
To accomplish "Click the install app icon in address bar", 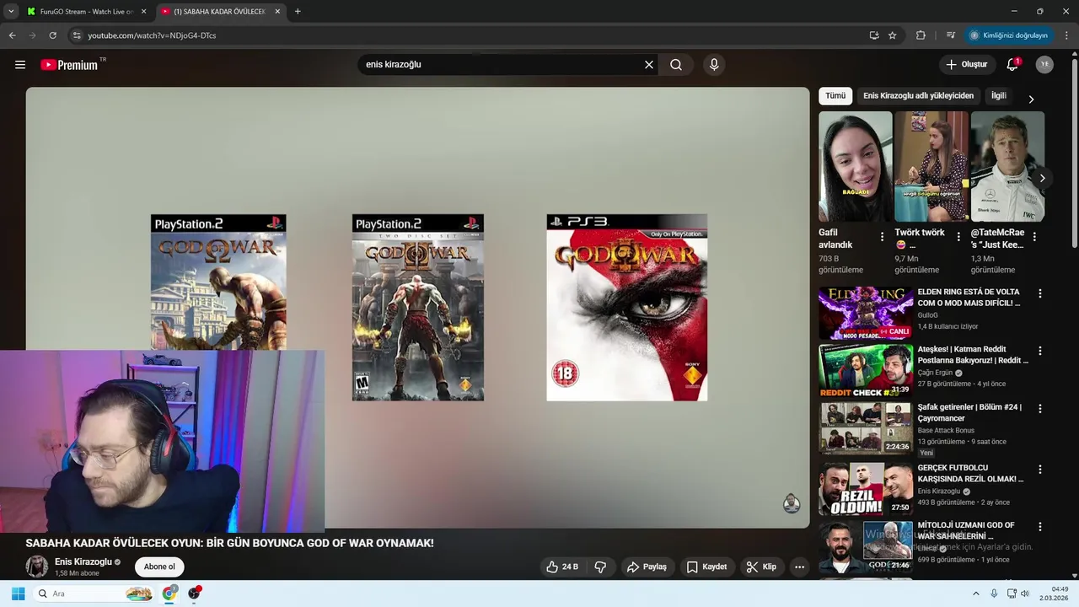I will pos(874,35).
